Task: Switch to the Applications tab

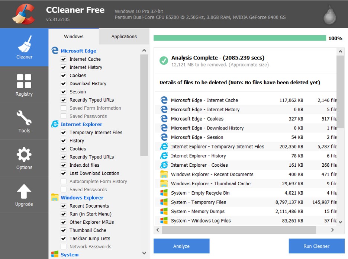Action: [124, 36]
